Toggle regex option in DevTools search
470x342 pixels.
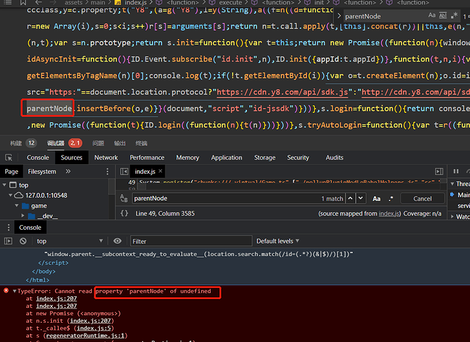391,198
